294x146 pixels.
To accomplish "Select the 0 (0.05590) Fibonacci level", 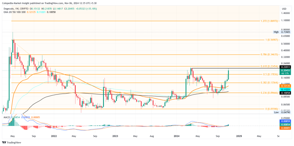I will tap(272, 109).
